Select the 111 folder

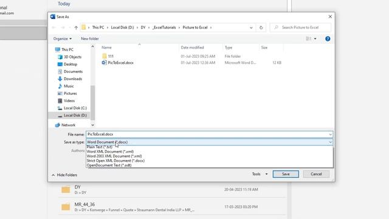[111, 57]
